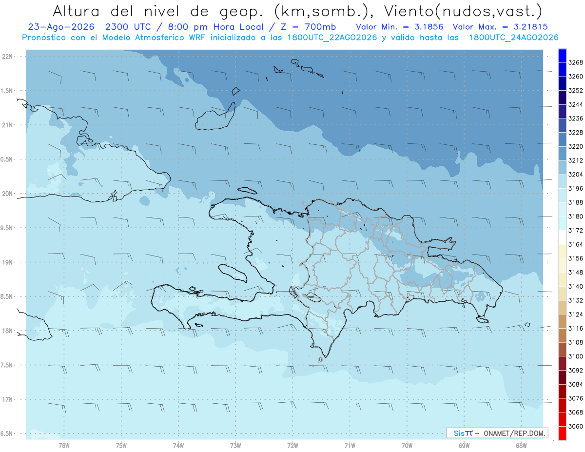
Task: Pick the brown swatch between 3100 and 3108
Action: point(562,349)
